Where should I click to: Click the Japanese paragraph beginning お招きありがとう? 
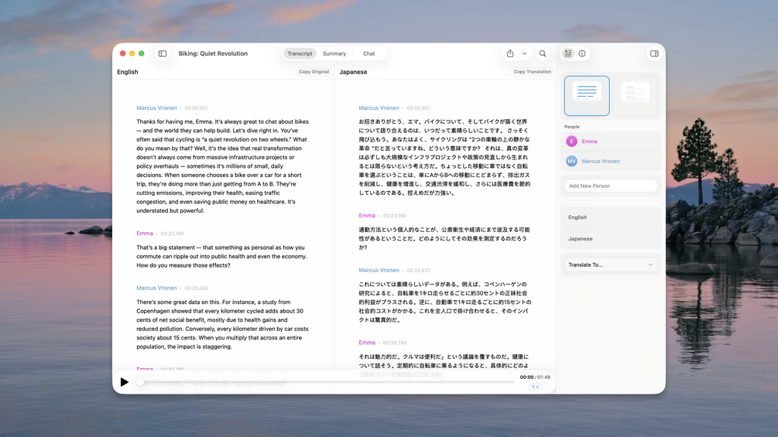444,157
